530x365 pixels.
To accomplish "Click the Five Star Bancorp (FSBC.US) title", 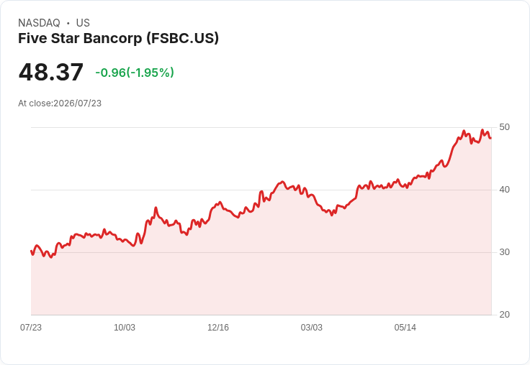I will 118,39.
